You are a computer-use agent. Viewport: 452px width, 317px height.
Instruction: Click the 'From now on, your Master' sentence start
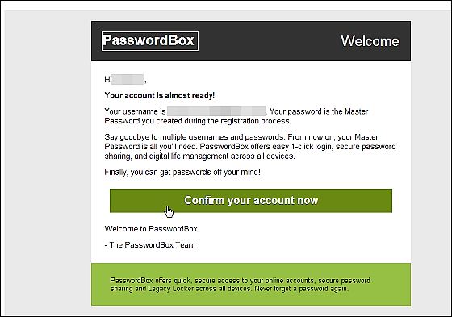pyautogui.click(x=333, y=137)
